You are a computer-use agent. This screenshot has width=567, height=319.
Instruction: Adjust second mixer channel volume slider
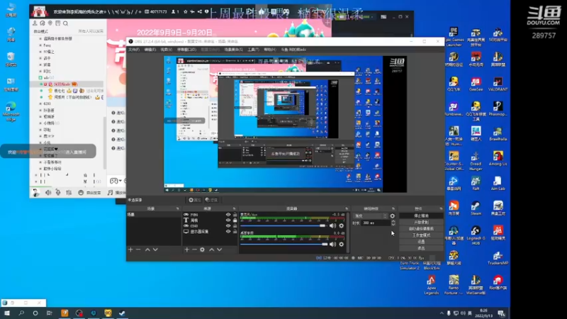(x=284, y=244)
